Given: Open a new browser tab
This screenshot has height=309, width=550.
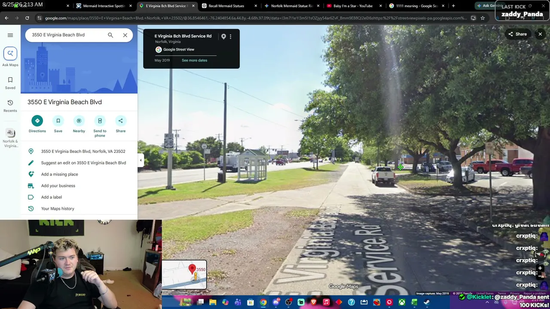Looking at the screenshot, I should click(453, 6).
